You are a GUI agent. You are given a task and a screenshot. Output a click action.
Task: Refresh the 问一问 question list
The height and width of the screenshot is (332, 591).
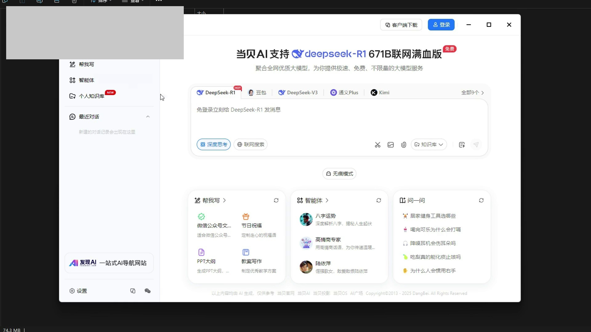point(481,200)
